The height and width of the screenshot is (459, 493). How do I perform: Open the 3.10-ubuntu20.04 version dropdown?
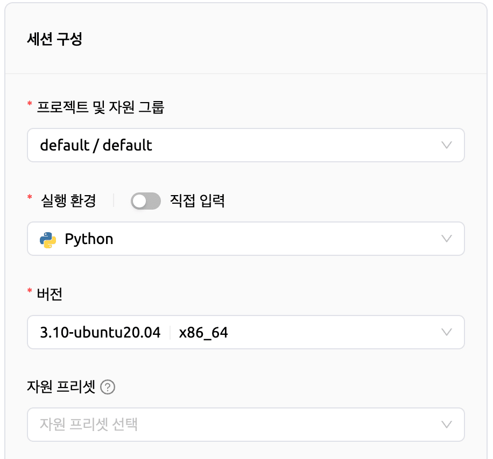245,332
